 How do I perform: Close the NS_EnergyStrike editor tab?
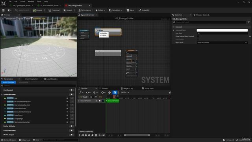pos(89,6)
